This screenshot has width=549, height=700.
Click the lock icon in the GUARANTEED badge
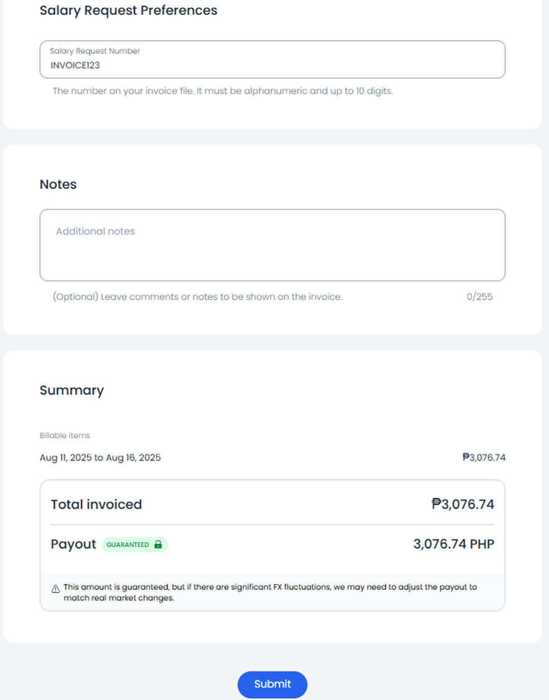click(158, 545)
